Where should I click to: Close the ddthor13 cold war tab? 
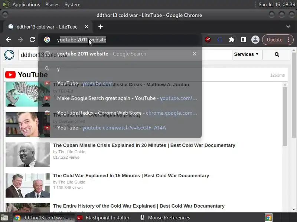[87, 27]
